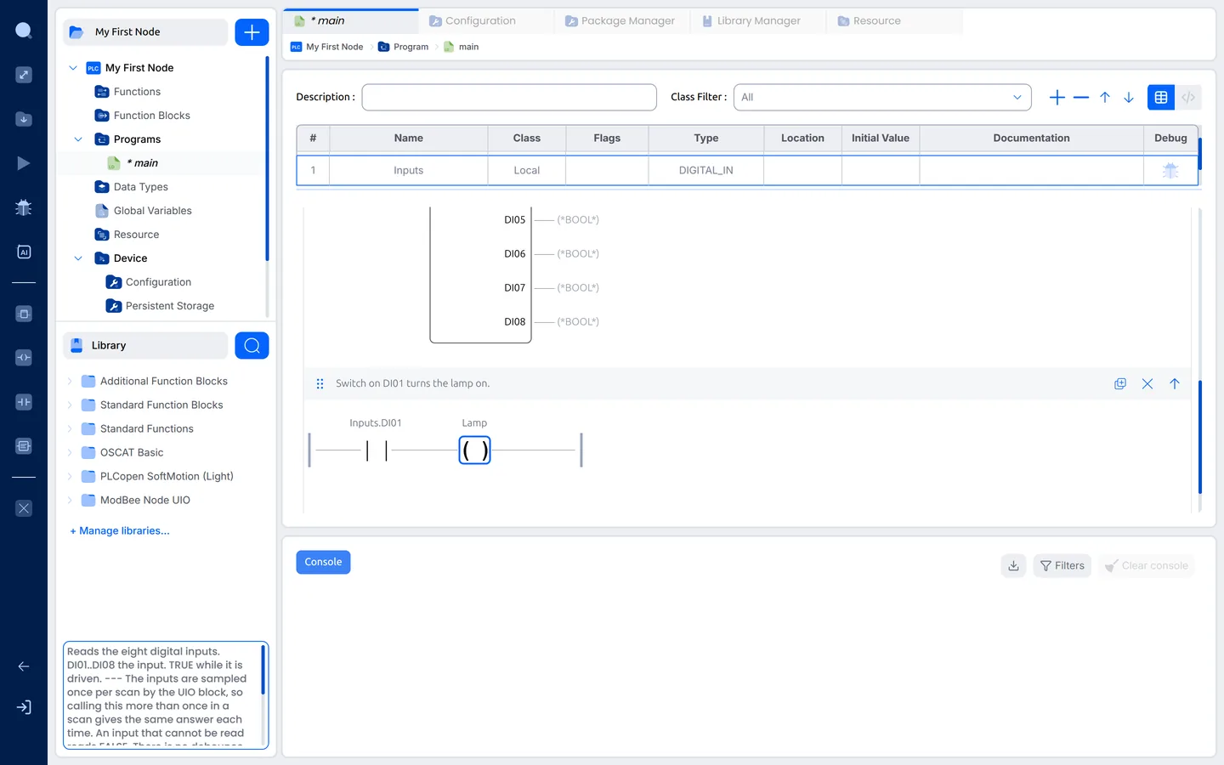
Task: Open the Class Filter dropdown
Action: [882, 98]
